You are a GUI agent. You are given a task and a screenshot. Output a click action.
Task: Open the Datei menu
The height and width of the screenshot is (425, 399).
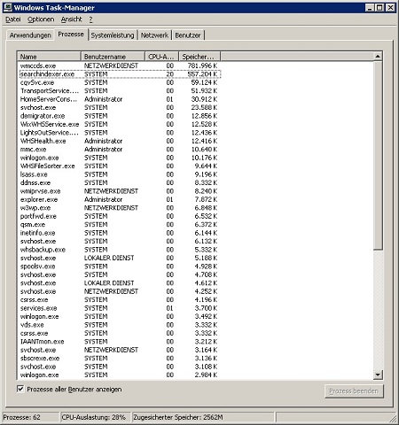[x=13, y=19]
